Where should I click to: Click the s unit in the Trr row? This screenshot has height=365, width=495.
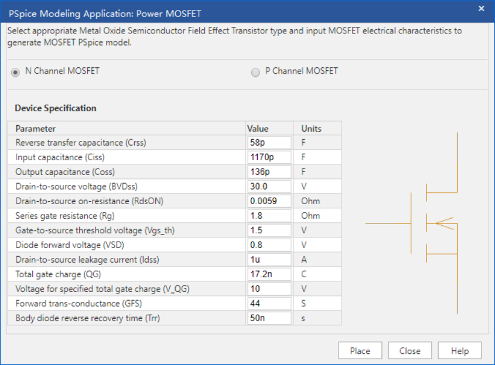303,318
